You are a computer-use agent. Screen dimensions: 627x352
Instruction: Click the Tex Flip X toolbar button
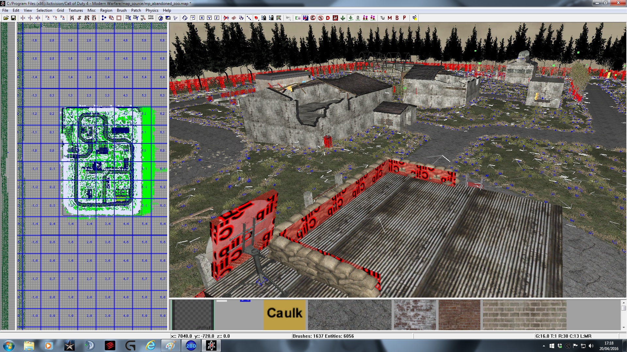tap(128, 18)
